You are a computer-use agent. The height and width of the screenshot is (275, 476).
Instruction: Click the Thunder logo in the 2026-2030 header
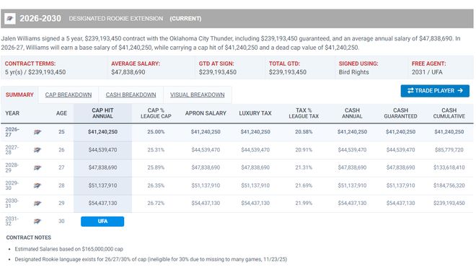(x=9, y=19)
